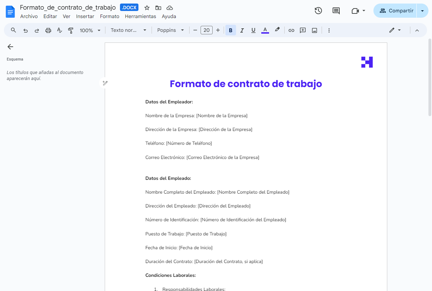This screenshot has width=432, height=291.
Task: Select the Paint format tool
Action: [71, 30]
